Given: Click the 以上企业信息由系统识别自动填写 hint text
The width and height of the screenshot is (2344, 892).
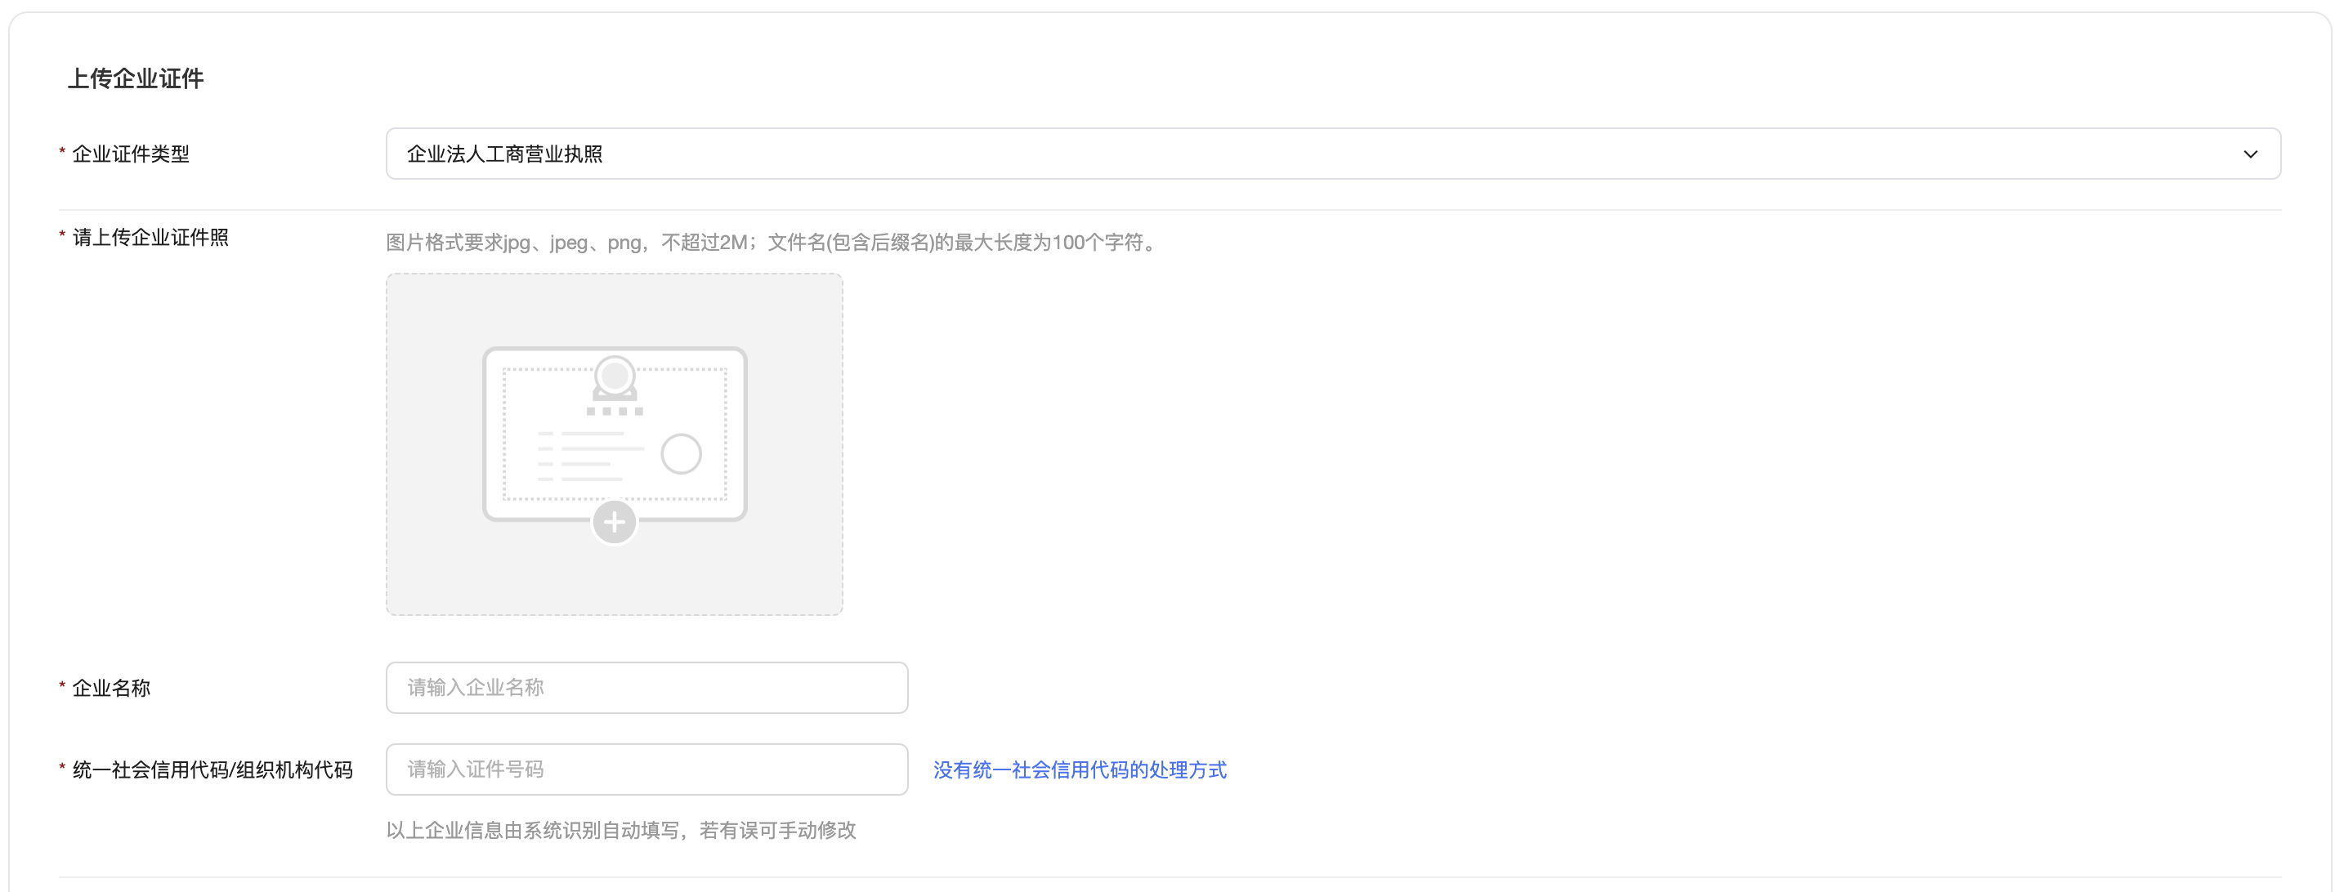Looking at the screenshot, I should pos(620,830).
